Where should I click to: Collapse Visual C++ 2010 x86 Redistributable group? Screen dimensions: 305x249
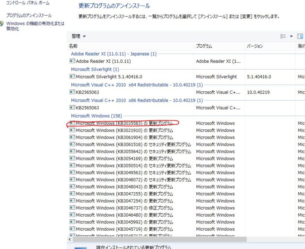[x=137, y=101]
